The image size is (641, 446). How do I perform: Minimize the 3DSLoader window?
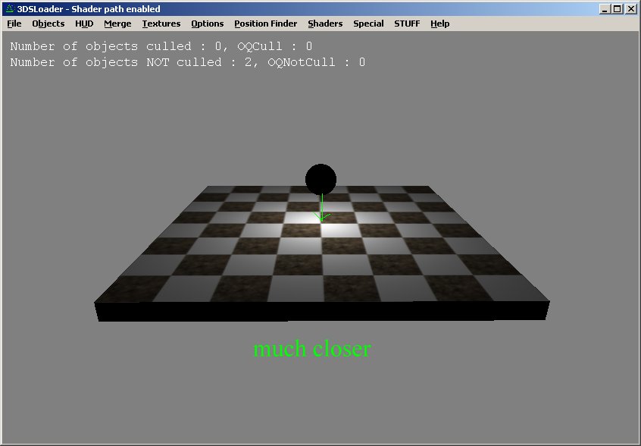[x=605, y=9]
